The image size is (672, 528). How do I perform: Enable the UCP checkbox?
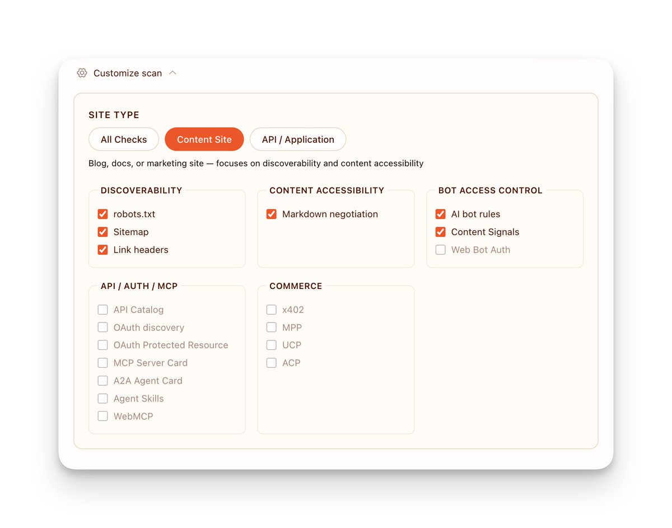(x=272, y=345)
